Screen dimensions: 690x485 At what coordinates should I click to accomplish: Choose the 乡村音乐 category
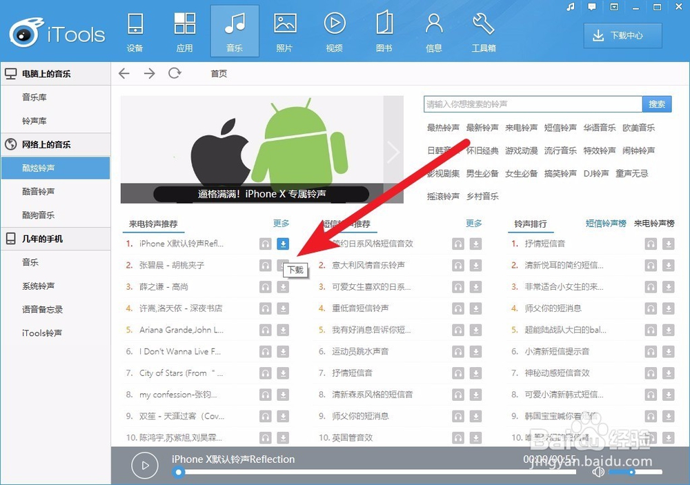482,197
